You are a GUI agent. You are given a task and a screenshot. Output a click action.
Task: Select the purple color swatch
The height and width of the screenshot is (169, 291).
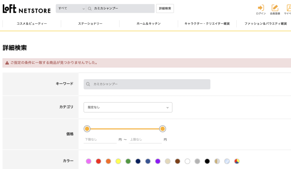[x=158, y=161]
